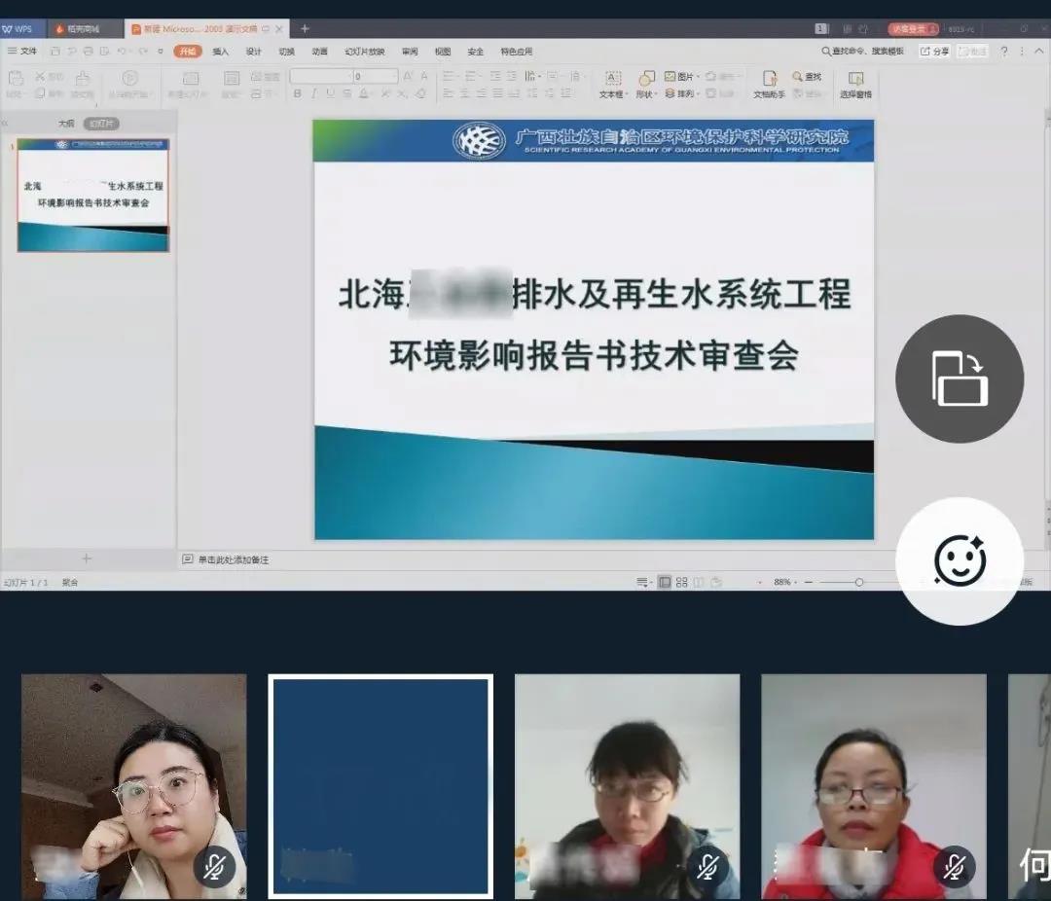Toggle bold formatting
Image resolution: width=1051 pixels, height=901 pixels.
pyautogui.click(x=298, y=93)
